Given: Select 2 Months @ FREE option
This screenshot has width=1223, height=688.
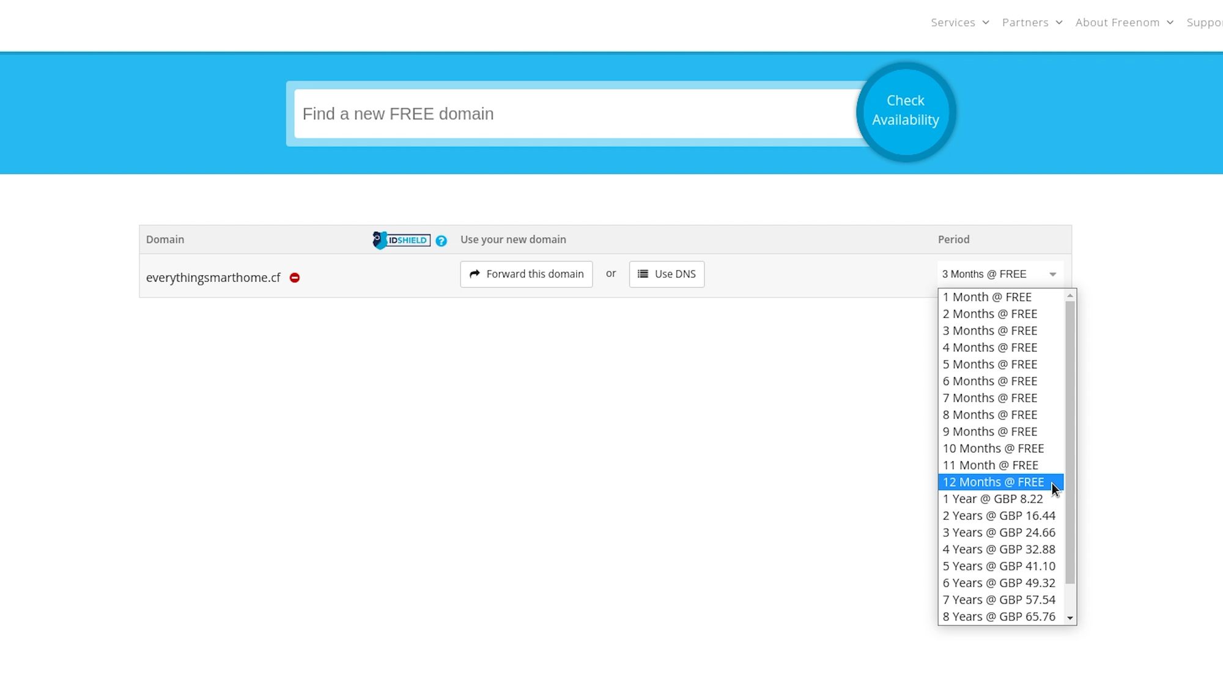Looking at the screenshot, I should [1001, 314].
